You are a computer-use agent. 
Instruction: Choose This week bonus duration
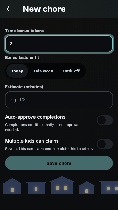click(x=43, y=71)
